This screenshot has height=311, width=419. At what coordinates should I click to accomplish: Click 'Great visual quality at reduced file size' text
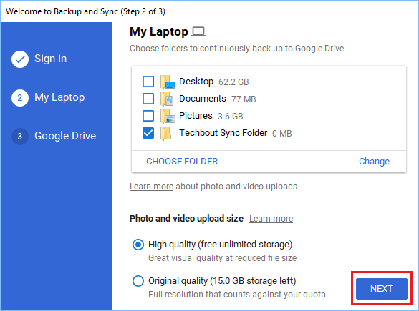click(x=222, y=258)
